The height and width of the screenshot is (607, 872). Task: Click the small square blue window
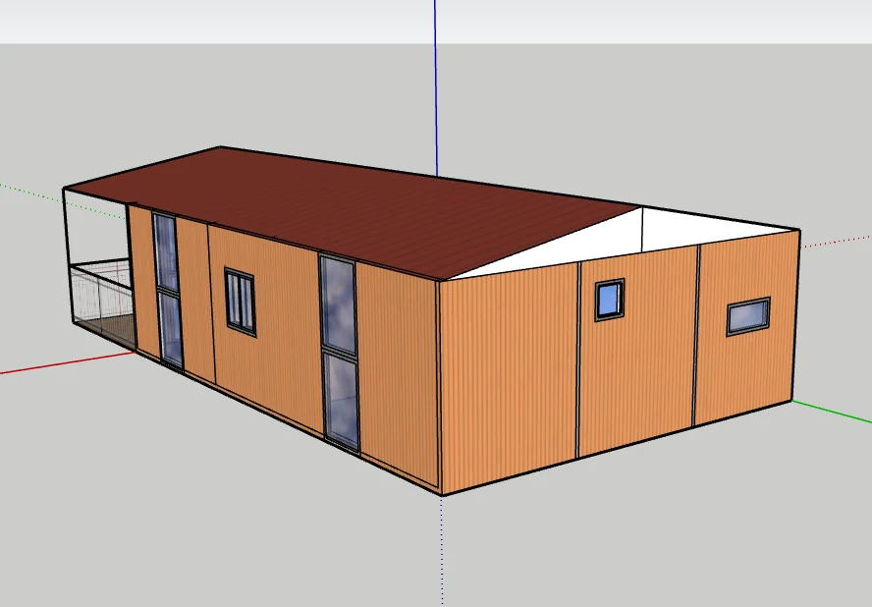coord(610,300)
